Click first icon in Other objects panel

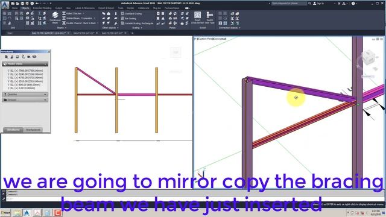tap(104, 13)
